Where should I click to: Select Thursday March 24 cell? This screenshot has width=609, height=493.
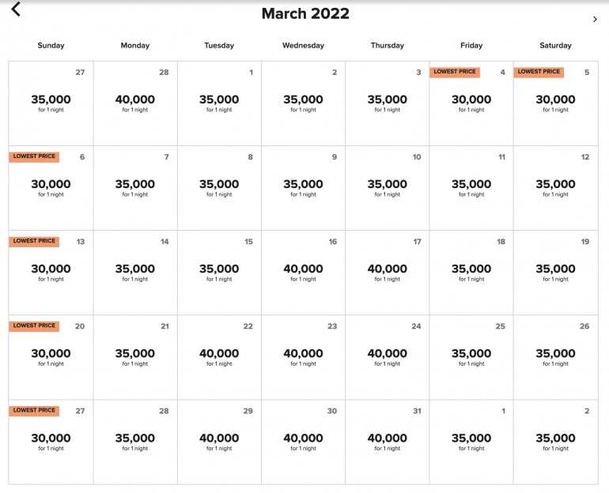[388, 357]
